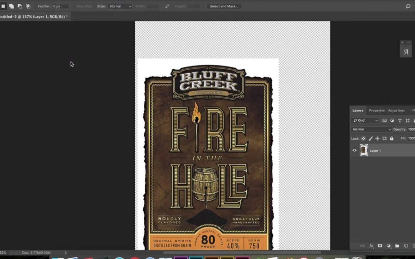Image resolution: width=415 pixels, height=259 pixels.
Task: Open the layer filter Kind dropdown
Action: pos(365,120)
